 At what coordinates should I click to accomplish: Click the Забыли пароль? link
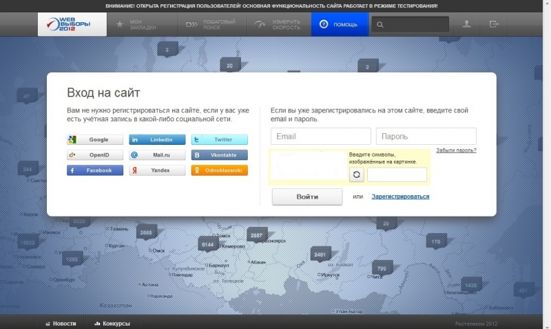pos(455,150)
